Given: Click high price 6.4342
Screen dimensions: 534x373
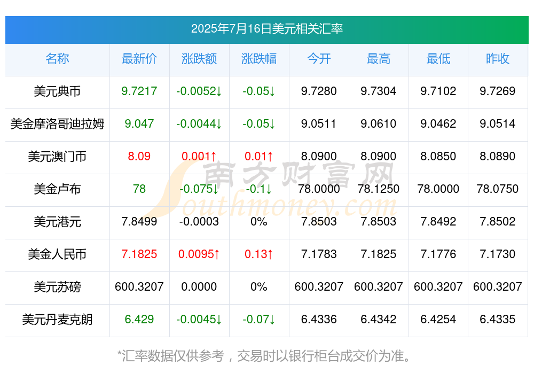Looking at the screenshot, I should click(x=379, y=319).
